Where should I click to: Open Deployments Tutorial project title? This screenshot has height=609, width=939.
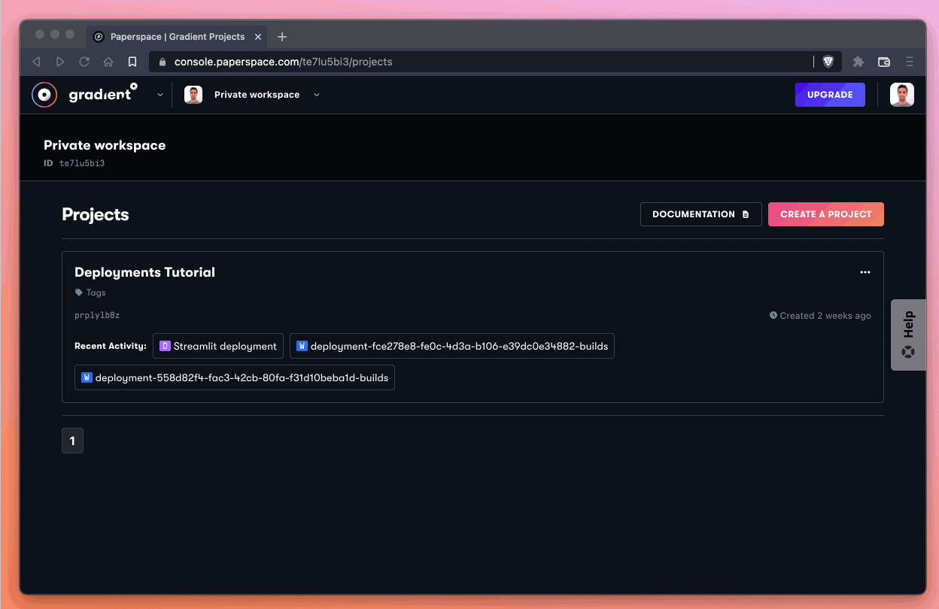point(144,272)
